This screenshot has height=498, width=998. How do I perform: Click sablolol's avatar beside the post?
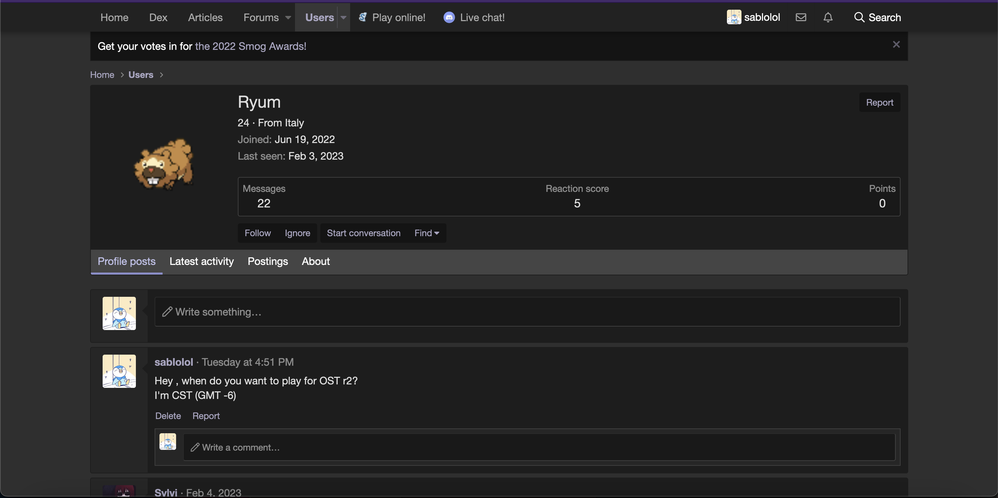pos(119,372)
